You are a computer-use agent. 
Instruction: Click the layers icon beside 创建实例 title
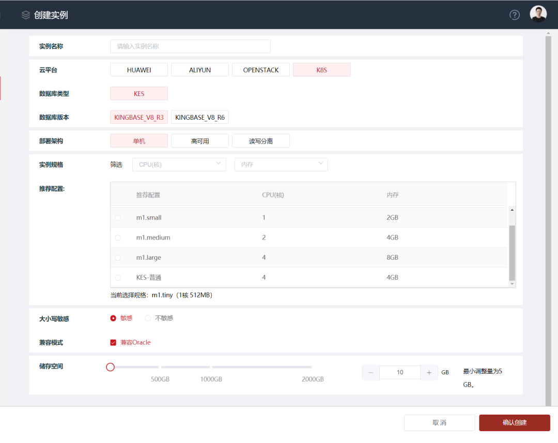click(26, 15)
